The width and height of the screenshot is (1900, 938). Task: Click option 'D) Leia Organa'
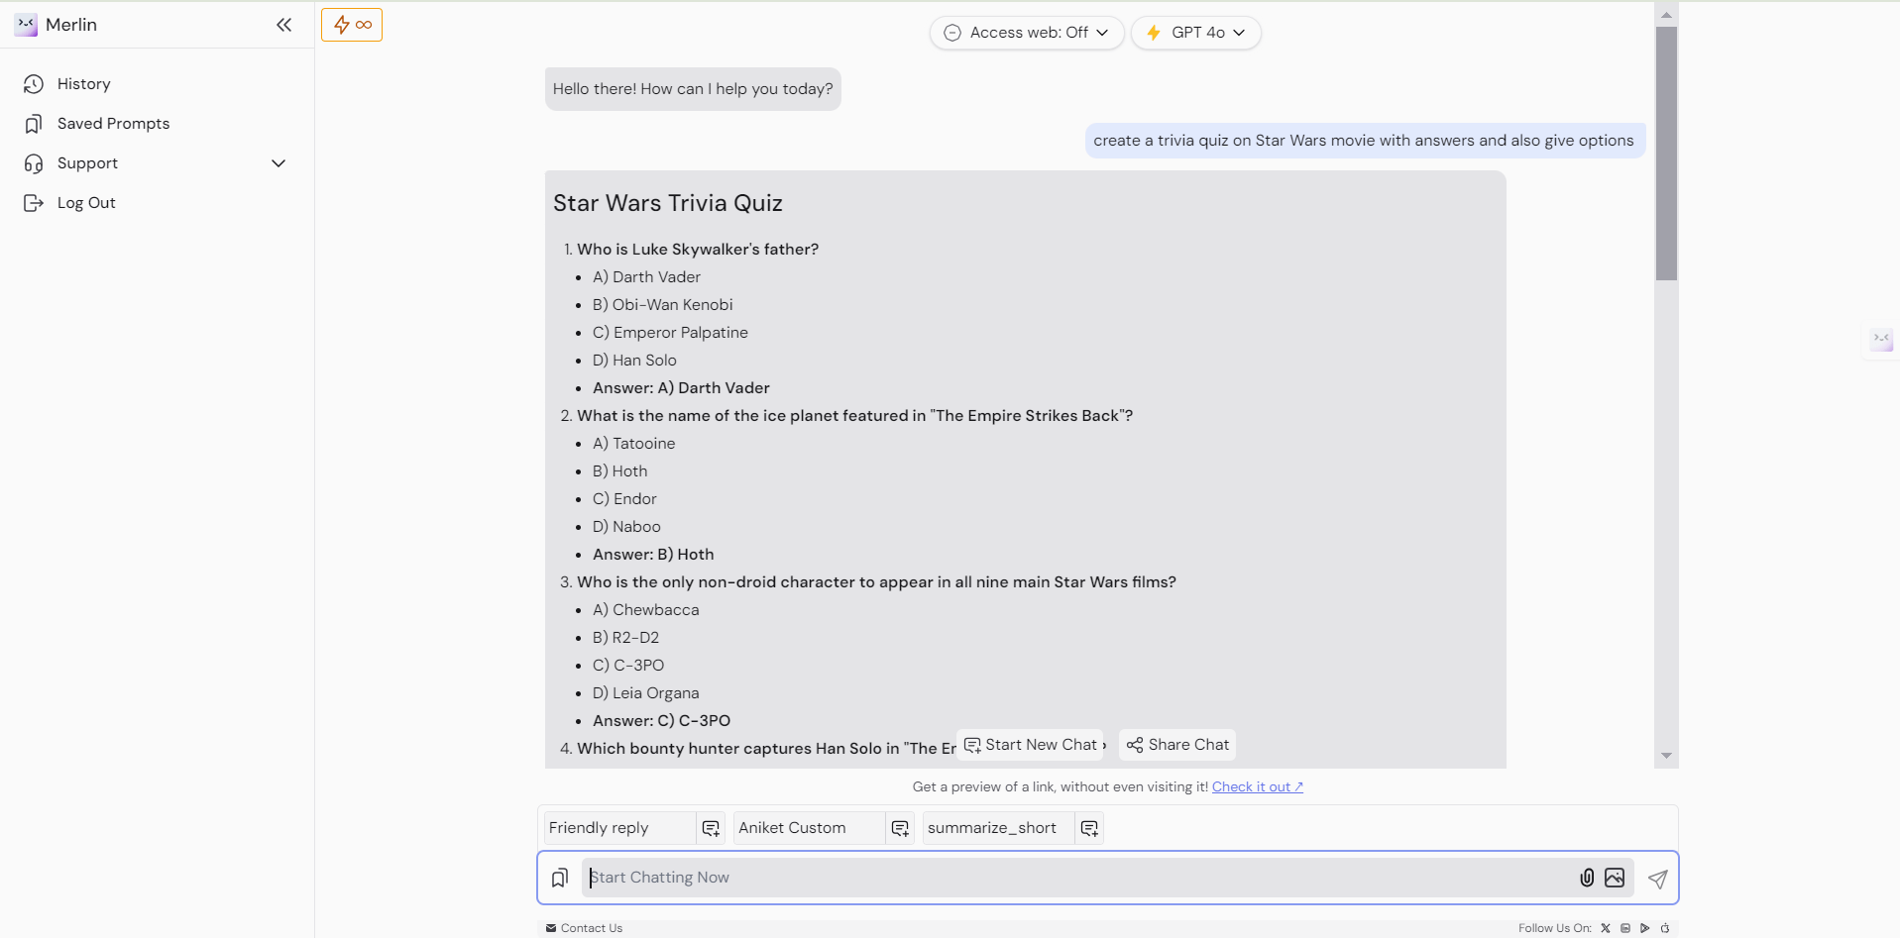tap(646, 693)
